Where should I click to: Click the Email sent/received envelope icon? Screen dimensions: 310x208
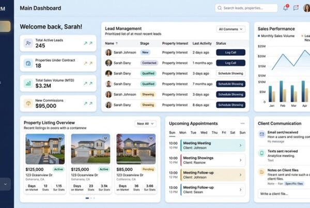click(x=262, y=134)
